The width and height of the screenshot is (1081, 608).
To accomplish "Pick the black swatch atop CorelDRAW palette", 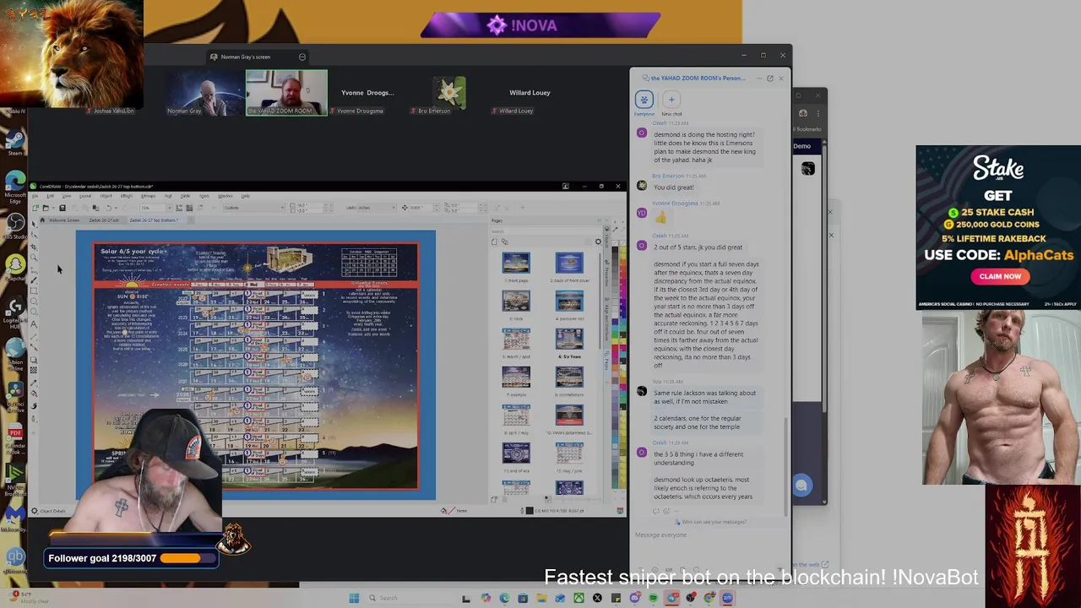I will (x=616, y=250).
